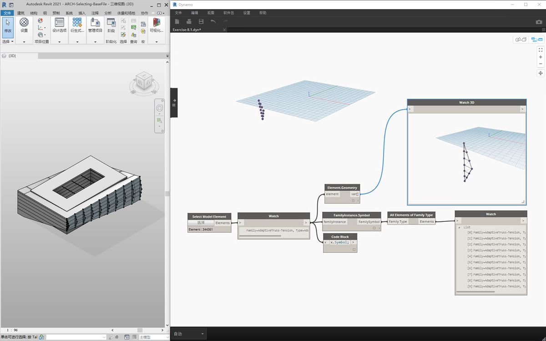This screenshot has width=546, height=341.
Task: Open the 设置 settings tool in Revit ribbon
Action: click(x=24, y=25)
